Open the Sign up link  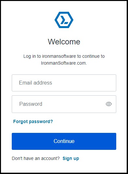71,158
